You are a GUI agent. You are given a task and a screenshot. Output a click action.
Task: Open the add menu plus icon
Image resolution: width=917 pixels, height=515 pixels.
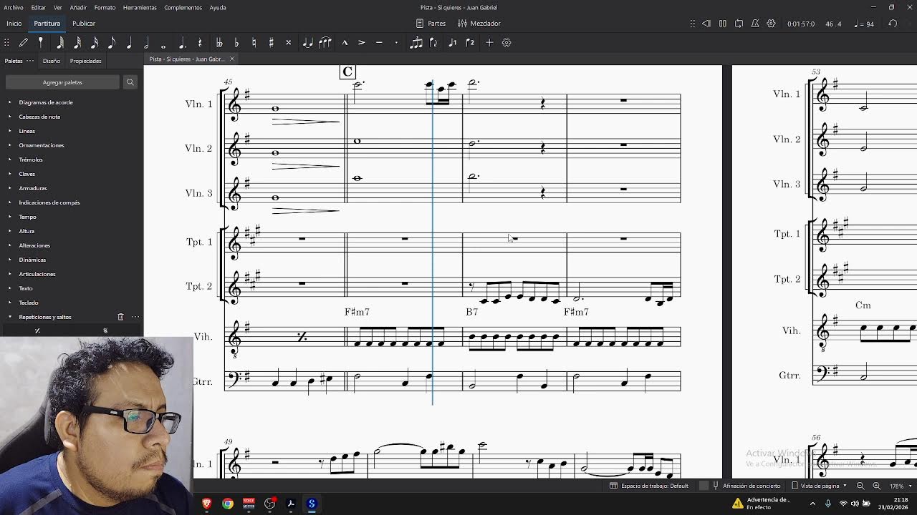coord(489,43)
